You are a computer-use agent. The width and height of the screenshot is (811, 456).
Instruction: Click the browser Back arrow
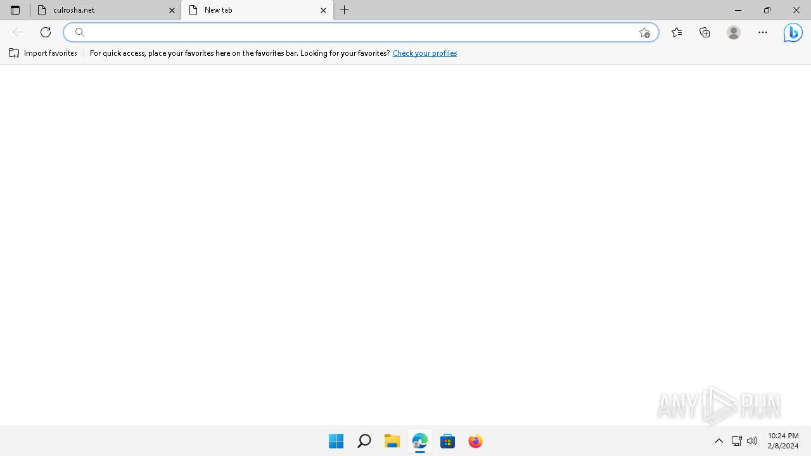(x=18, y=32)
